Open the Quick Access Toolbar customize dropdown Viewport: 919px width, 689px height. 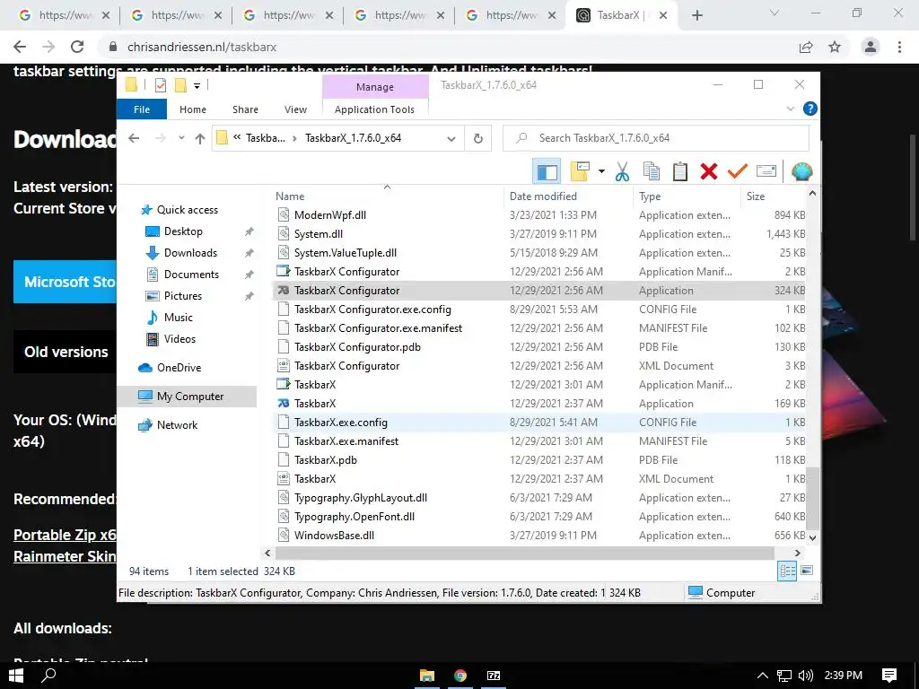point(197,86)
